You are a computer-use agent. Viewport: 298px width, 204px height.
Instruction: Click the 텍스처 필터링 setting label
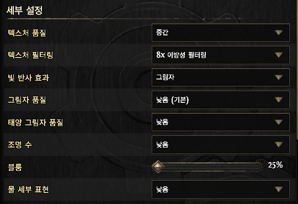point(30,55)
